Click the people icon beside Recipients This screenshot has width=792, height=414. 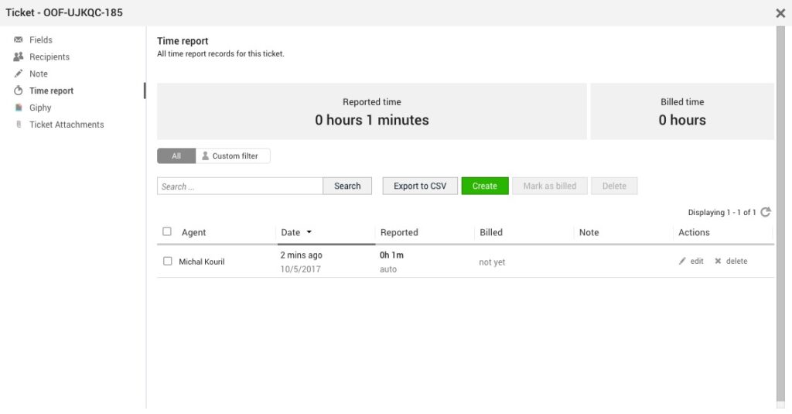[x=19, y=56]
